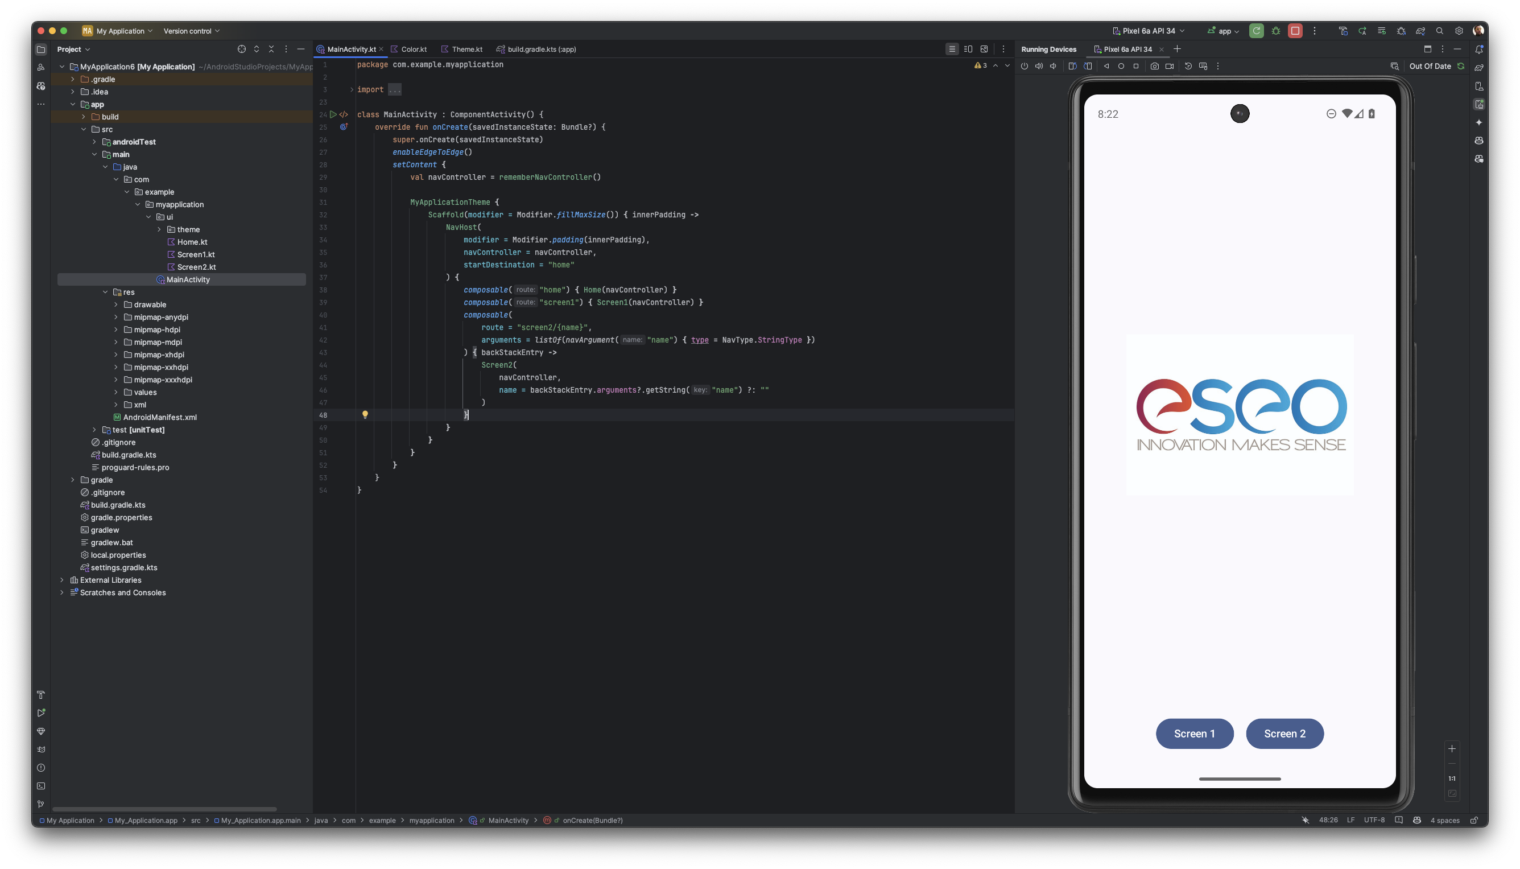
Task: Expand all in Project panel
Action: coord(257,49)
